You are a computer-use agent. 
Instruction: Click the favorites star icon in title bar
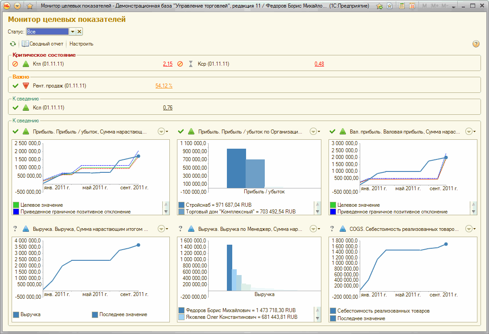(x=30, y=6)
